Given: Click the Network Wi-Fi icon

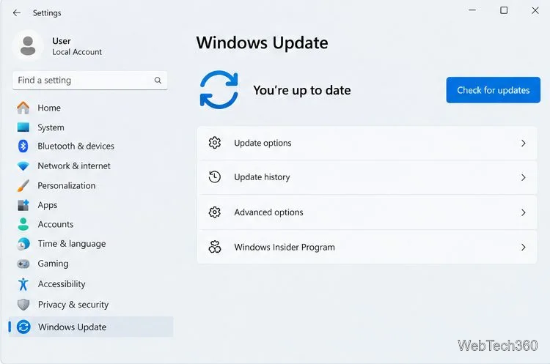Looking at the screenshot, I should [23, 166].
